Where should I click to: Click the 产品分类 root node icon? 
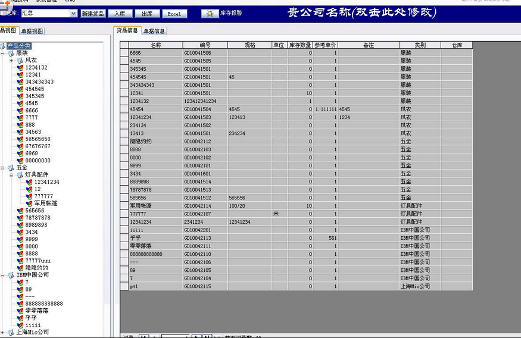coord(3,46)
